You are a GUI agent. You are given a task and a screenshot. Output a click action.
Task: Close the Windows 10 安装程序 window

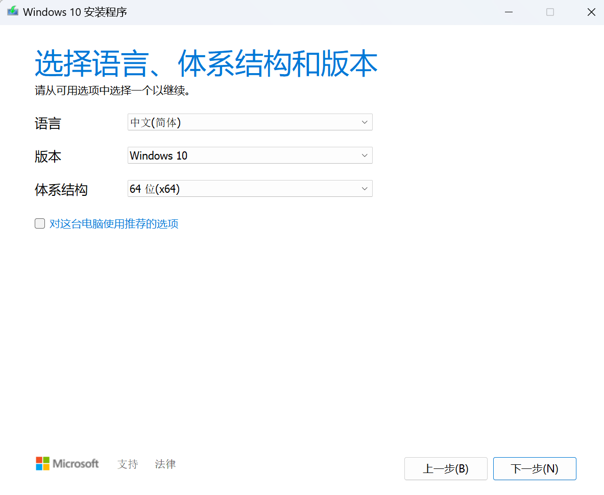pos(591,12)
